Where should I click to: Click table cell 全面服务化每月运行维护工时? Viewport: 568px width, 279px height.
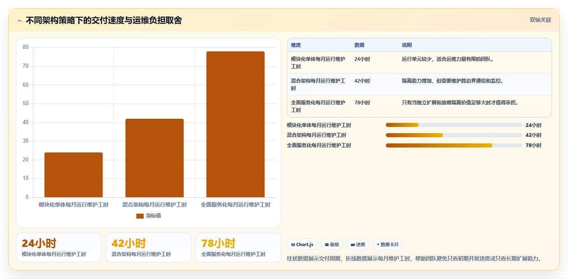(318, 106)
